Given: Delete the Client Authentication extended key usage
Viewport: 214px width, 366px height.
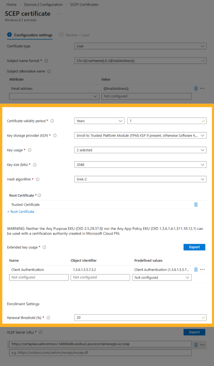Looking at the screenshot, I should (196, 269).
